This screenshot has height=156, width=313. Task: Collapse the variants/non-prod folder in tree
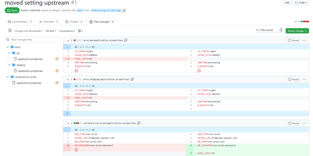click(8, 77)
